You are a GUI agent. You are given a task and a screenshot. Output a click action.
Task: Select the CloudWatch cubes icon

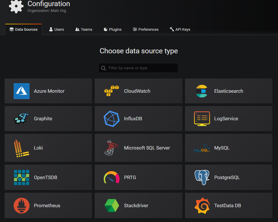click(112, 91)
